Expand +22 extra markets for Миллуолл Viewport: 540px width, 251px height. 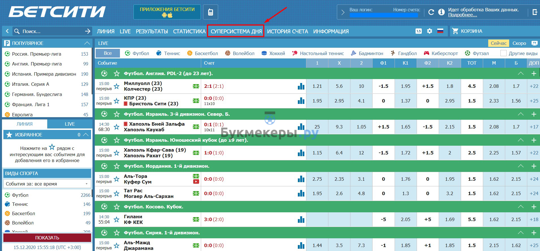click(x=534, y=86)
